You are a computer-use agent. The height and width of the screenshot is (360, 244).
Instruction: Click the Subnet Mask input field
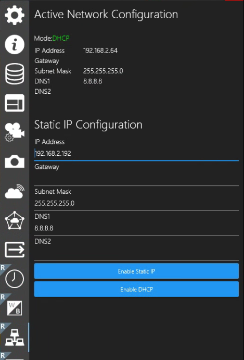coord(136,203)
